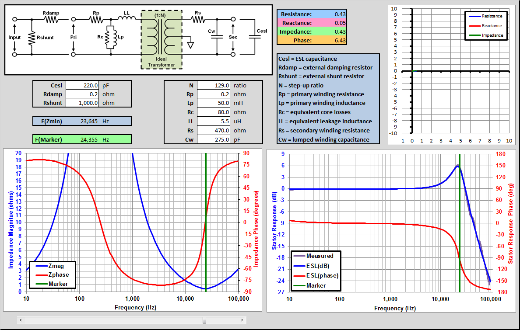Screen dimensions: 520x330
Task: Edit the Rshunt value 1,000.0
Action: pyautogui.click(x=82, y=103)
